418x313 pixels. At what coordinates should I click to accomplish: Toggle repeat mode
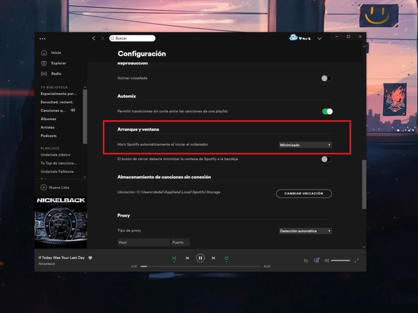click(226, 258)
